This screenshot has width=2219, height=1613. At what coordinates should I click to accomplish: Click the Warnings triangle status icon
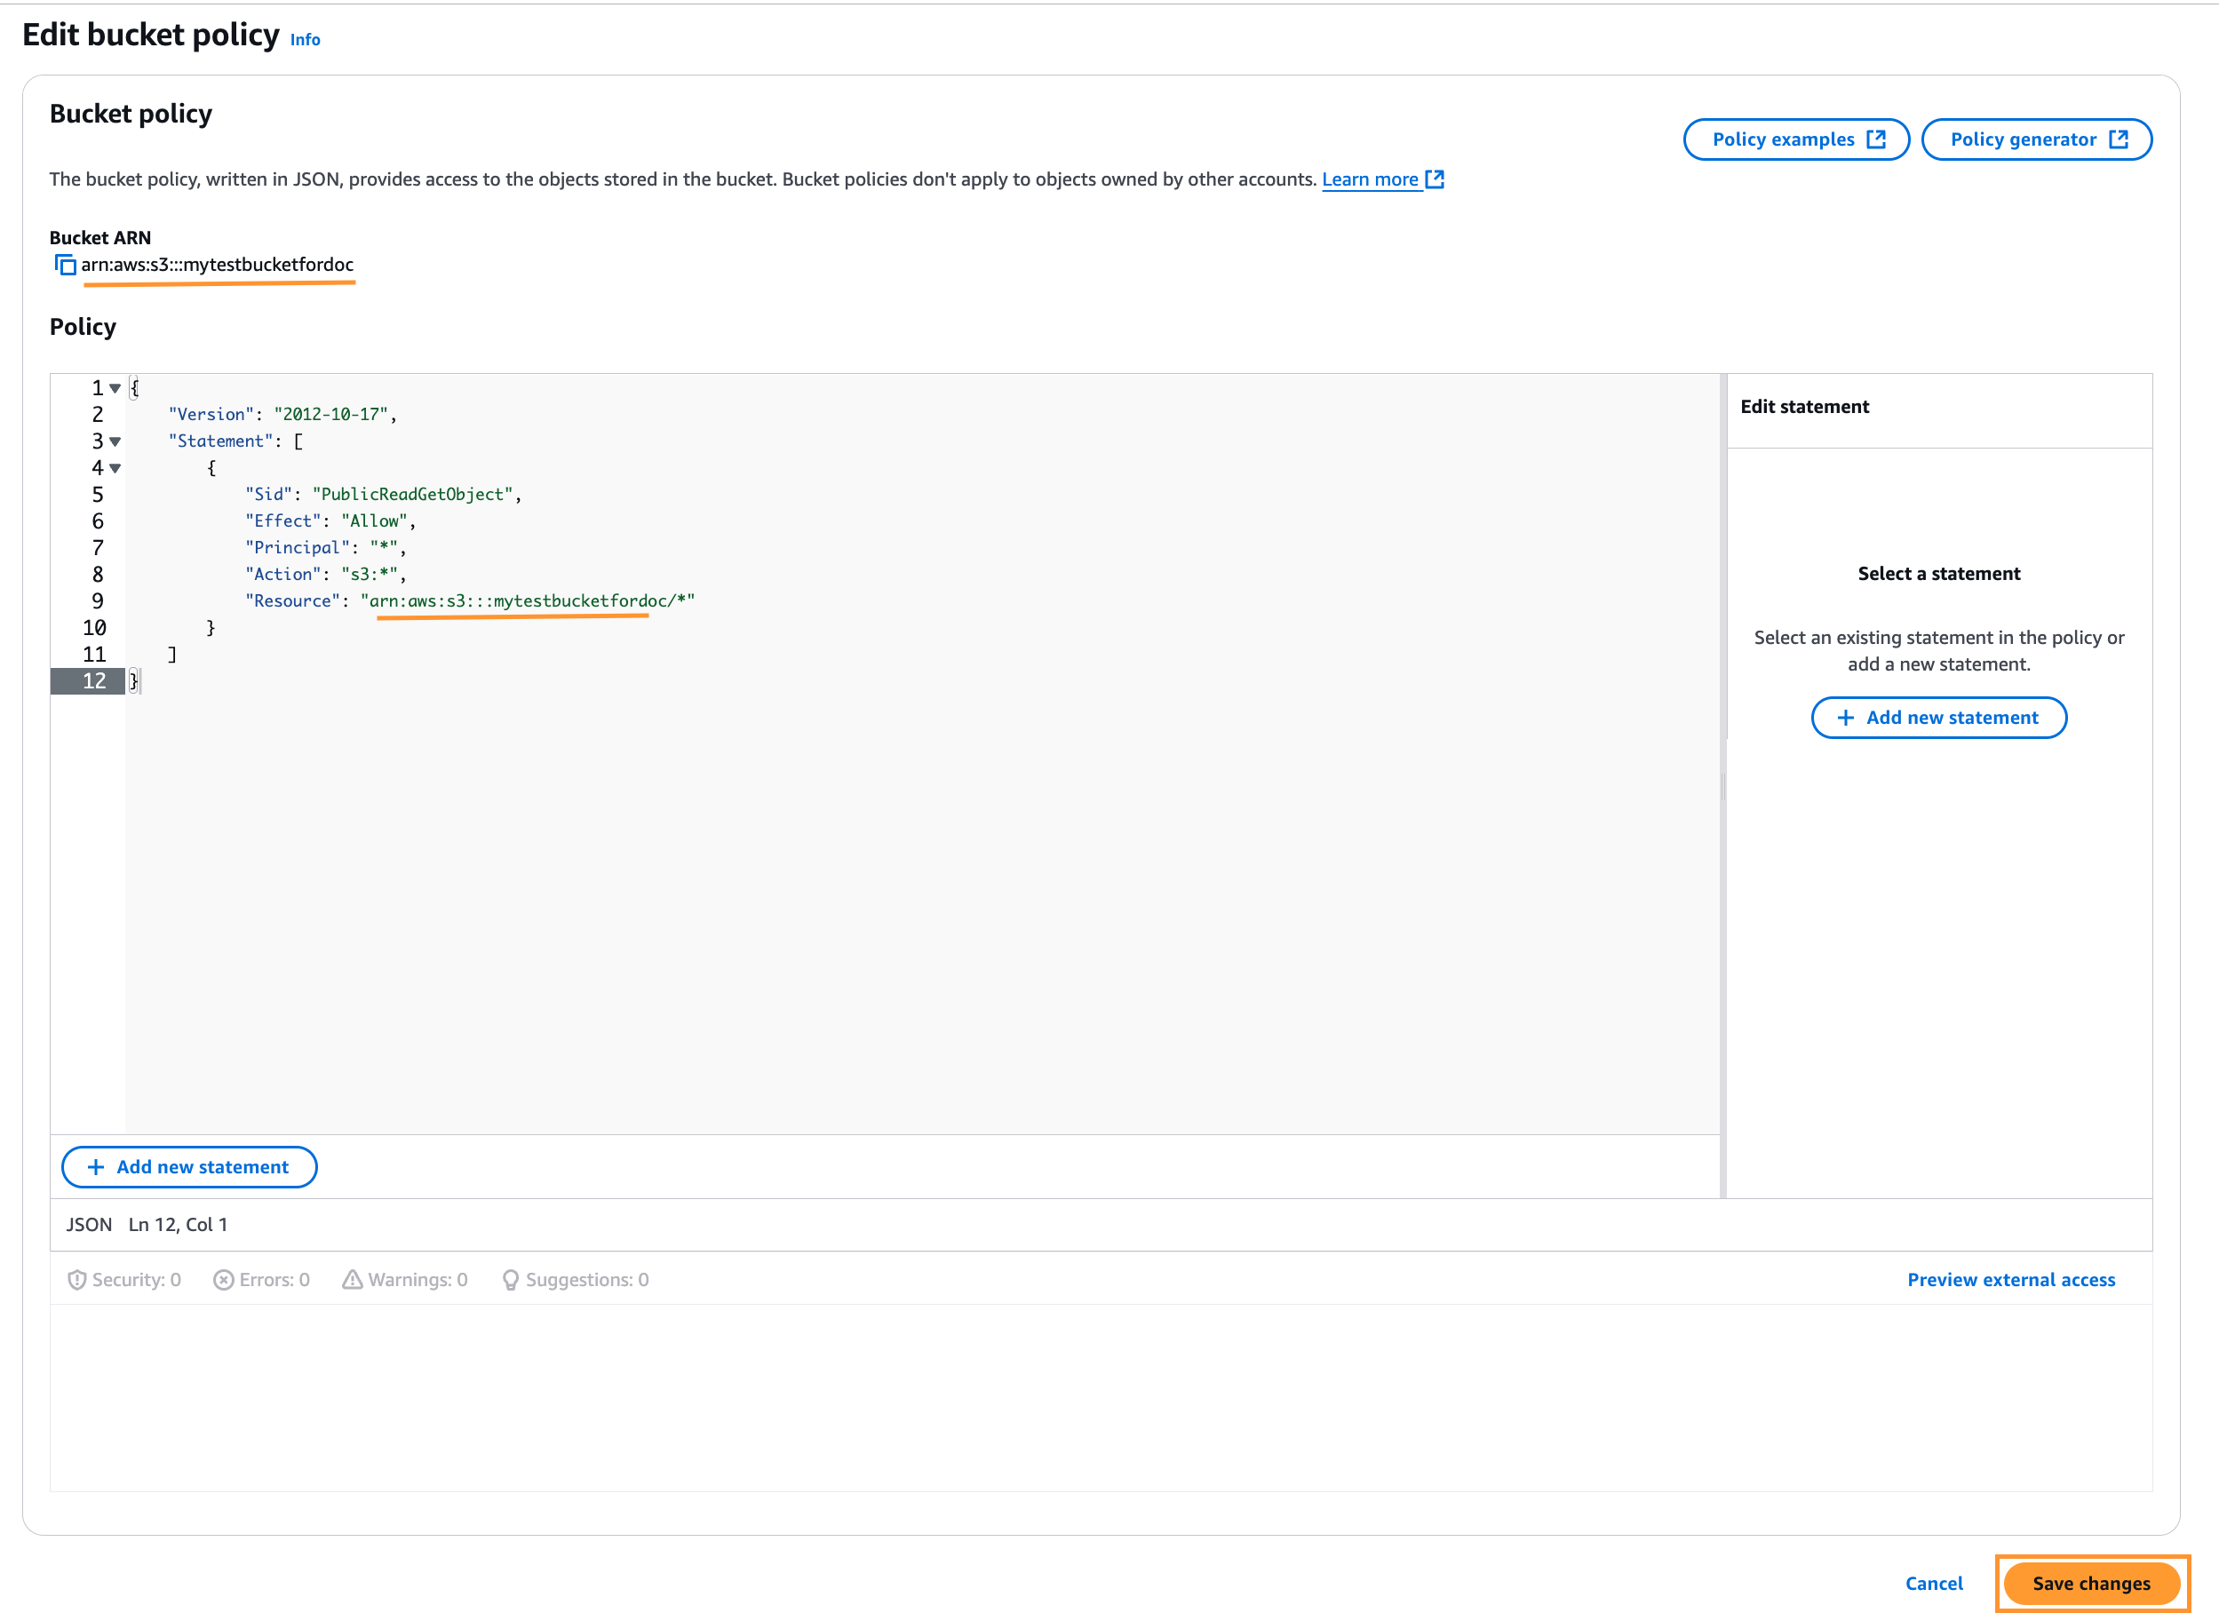click(353, 1279)
